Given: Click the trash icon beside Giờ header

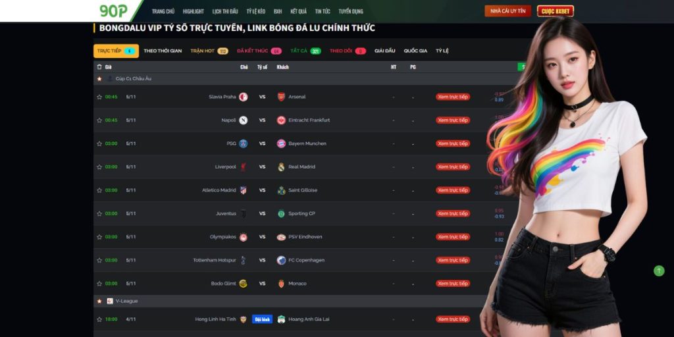Looking at the screenshot, I should (99, 67).
